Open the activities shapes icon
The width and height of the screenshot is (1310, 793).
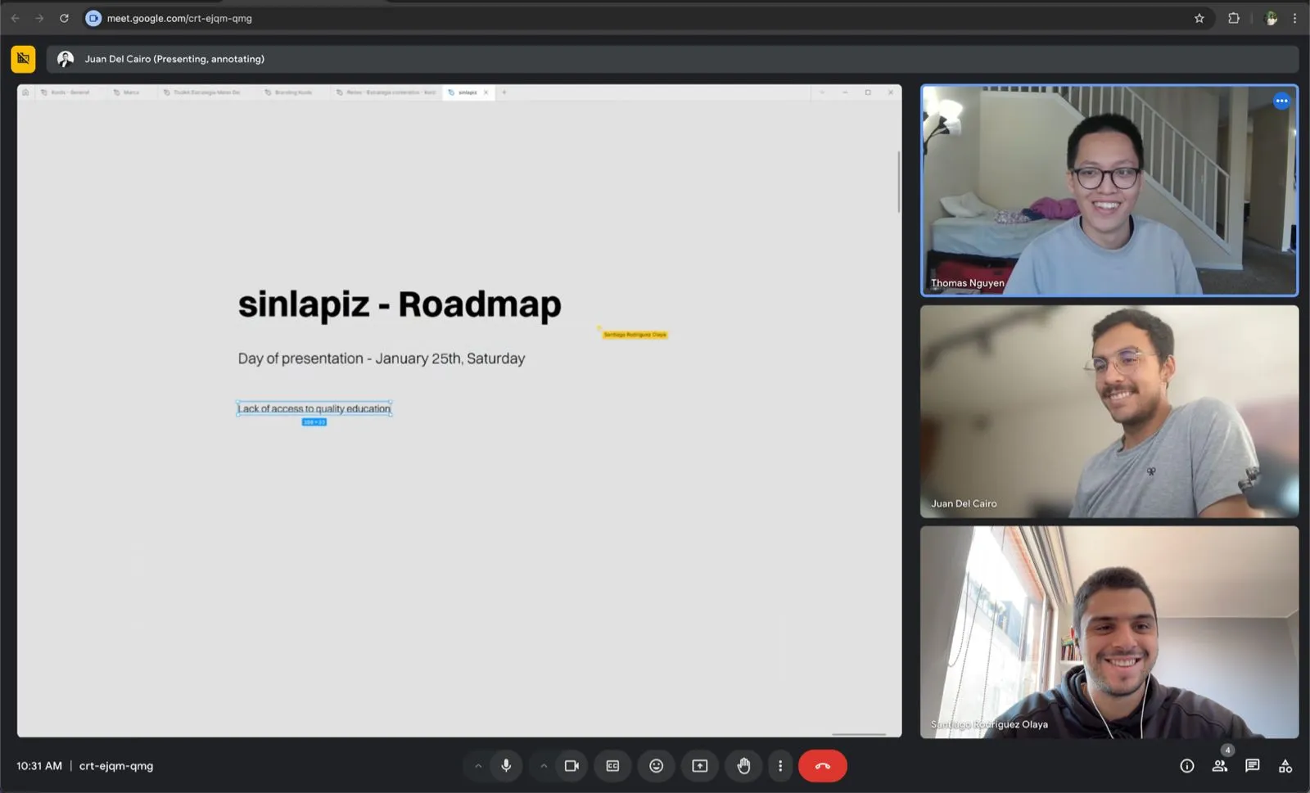coord(1285,766)
